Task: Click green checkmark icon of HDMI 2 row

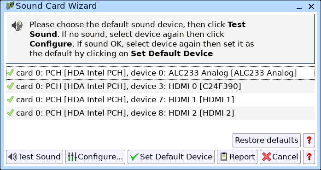Action: [10, 113]
